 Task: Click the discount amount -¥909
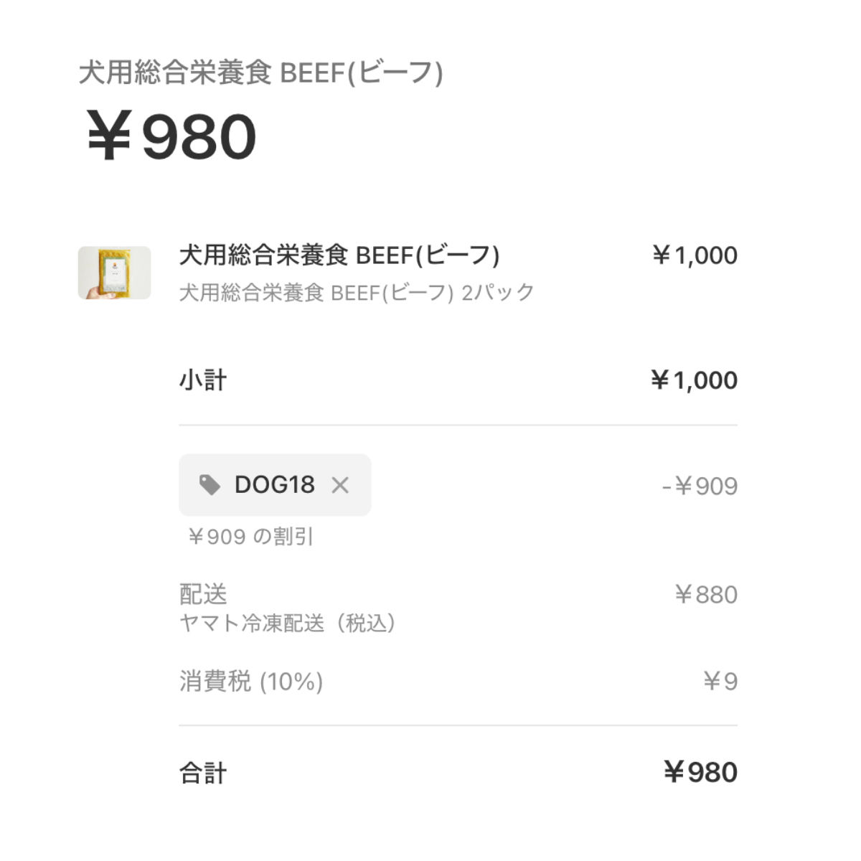click(700, 486)
